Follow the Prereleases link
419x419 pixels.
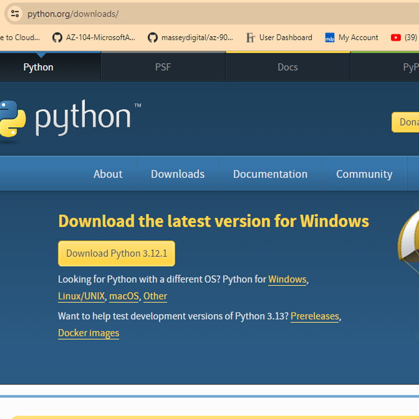click(x=315, y=316)
